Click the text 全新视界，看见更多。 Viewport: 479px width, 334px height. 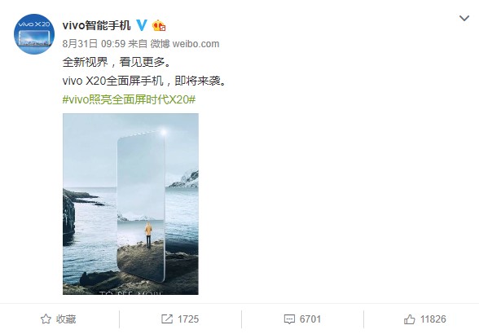[x=116, y=63]
